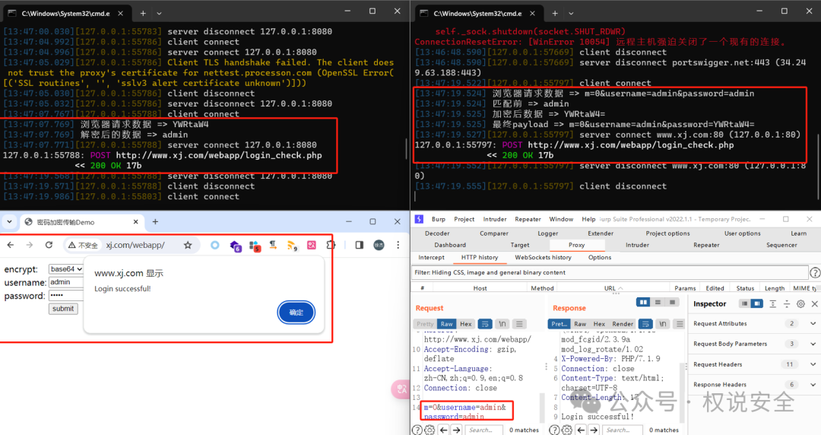821x435 pixels.
Task: Switch Request view to Hex
Action: [x=465, y=324]
